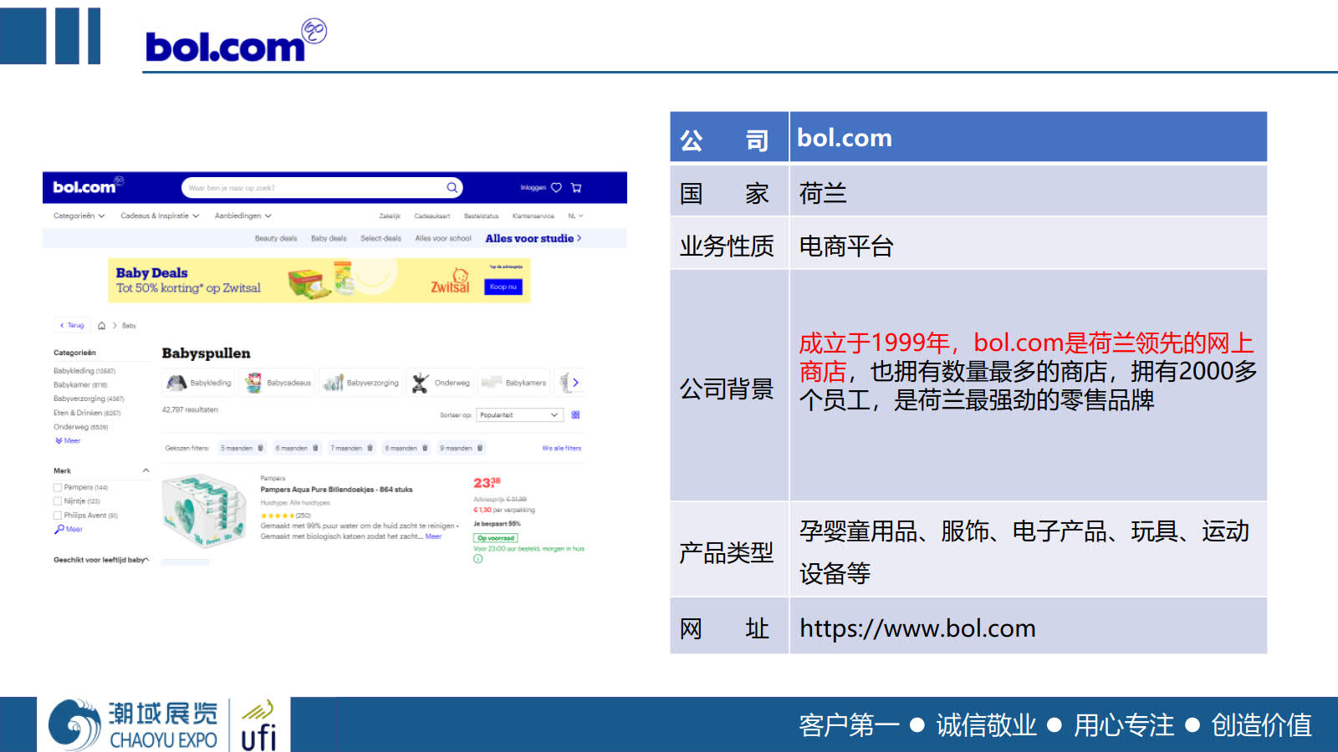The image size is (1338, 752).
Task: Click the Babykleding category tile
Action: click(199, 383)
